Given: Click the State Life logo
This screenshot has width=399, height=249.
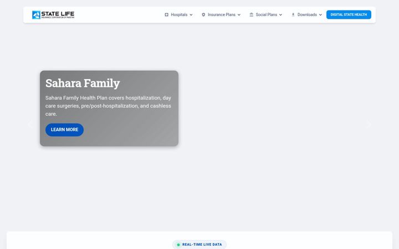Looking at the screenshot, I should [53, 15].
